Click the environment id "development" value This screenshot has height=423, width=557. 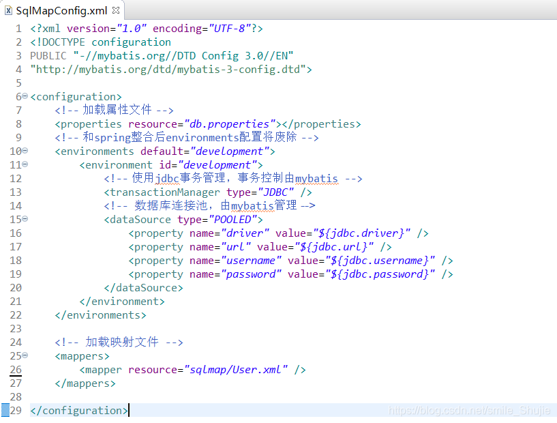tap(217, 165)
